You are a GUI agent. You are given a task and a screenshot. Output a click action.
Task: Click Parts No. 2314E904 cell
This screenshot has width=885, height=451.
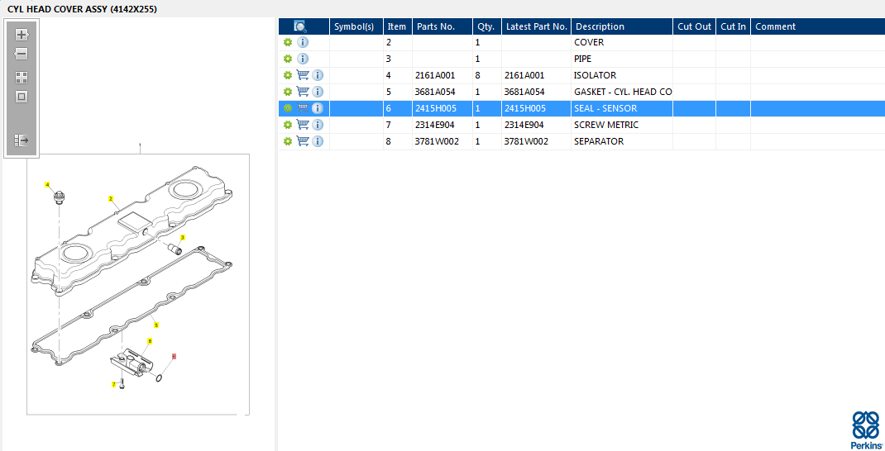click(442, 125)
